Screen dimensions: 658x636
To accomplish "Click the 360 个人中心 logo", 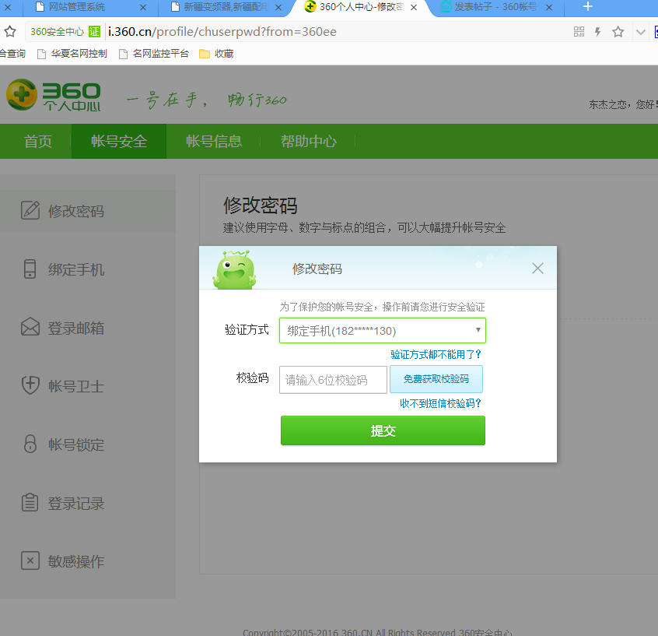I will click(53, 95).
